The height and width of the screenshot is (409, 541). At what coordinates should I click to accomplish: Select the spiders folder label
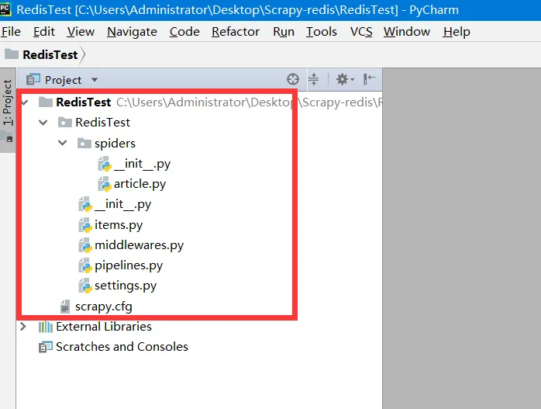click(x=115, y=143)
